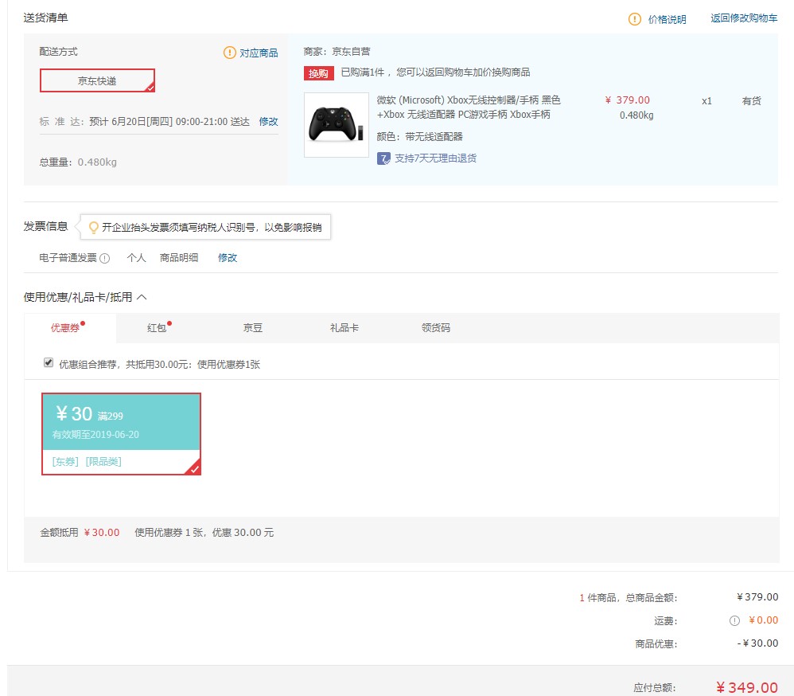The width and height of the screenshot is (794, 696).
Task: Click the lightbulb icon in invoice tip
Action: pos(94,227)
